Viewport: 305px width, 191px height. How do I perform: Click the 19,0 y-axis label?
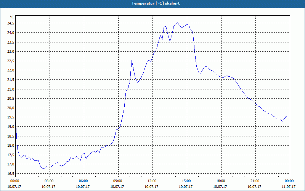tap(10, 127)
